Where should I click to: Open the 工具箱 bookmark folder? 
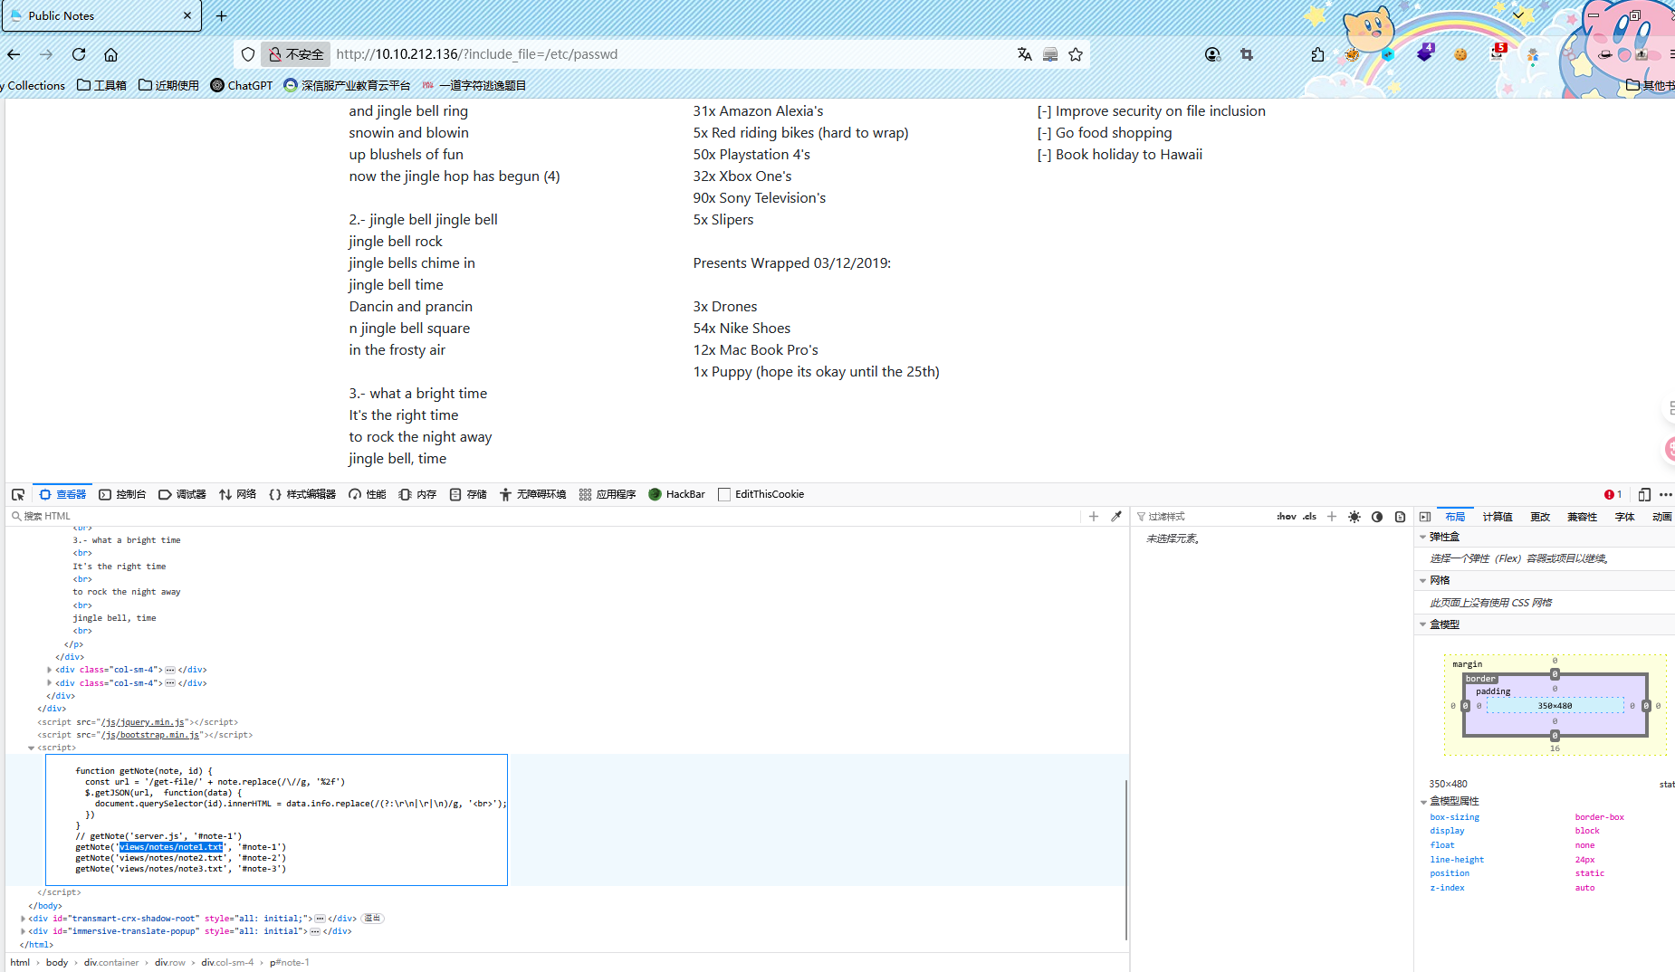(101, 85)
